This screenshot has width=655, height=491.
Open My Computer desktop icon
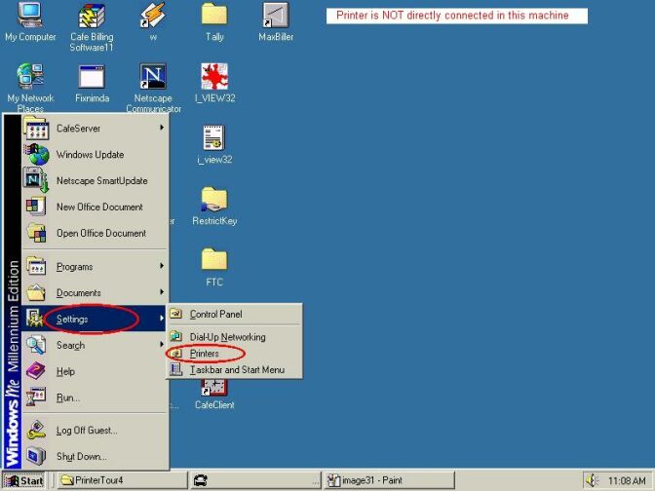click(30, 17)
